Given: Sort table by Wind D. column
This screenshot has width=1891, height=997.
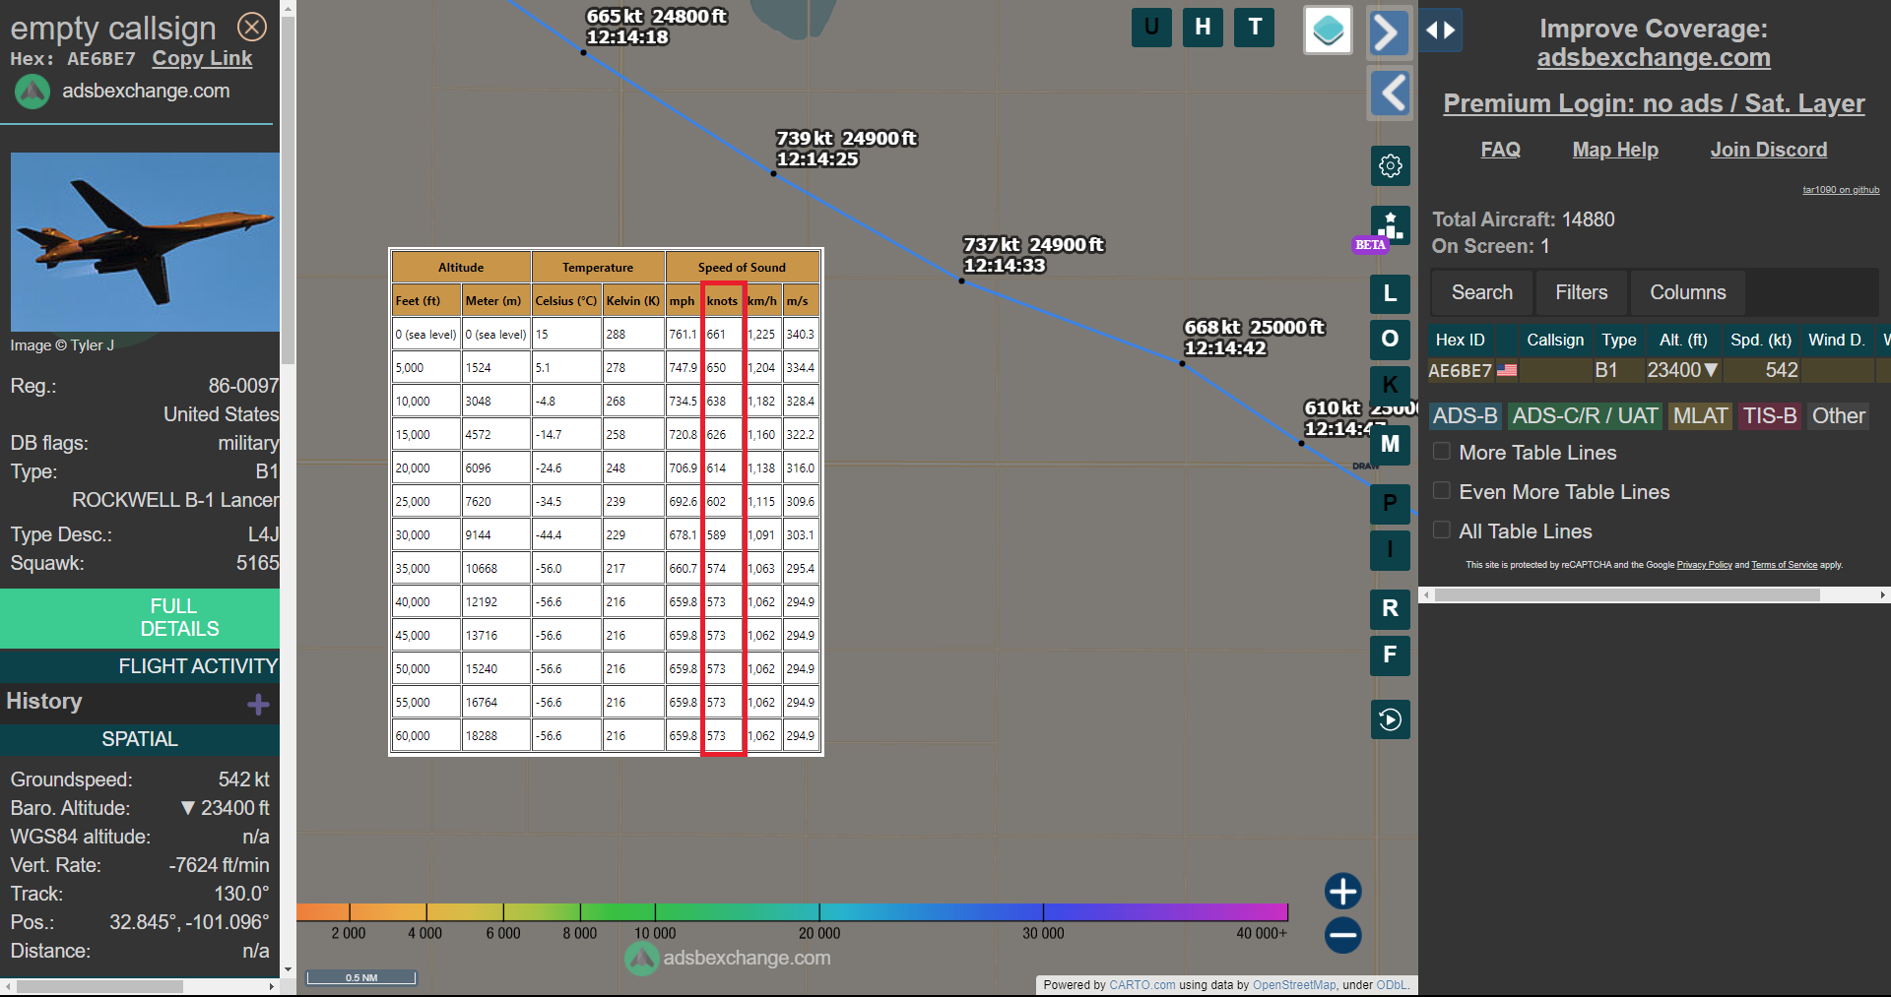Looking at the screenshot, I should coord(1836,340).
